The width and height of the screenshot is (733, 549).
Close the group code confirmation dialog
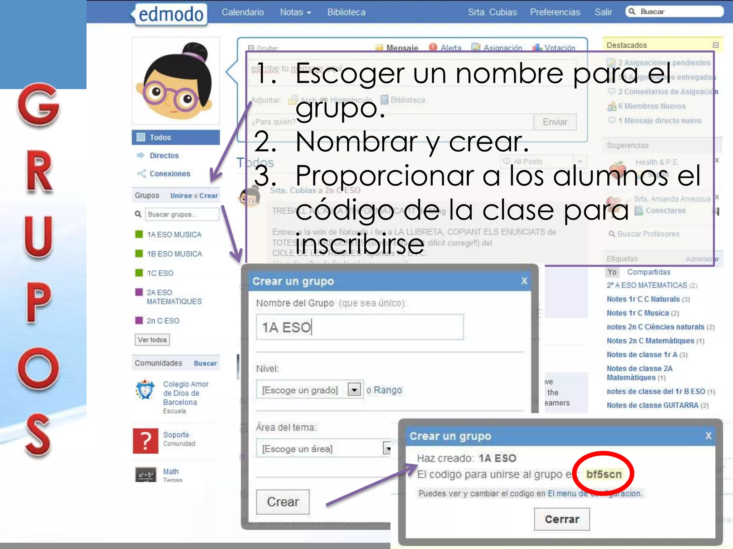tap(708, 436)
